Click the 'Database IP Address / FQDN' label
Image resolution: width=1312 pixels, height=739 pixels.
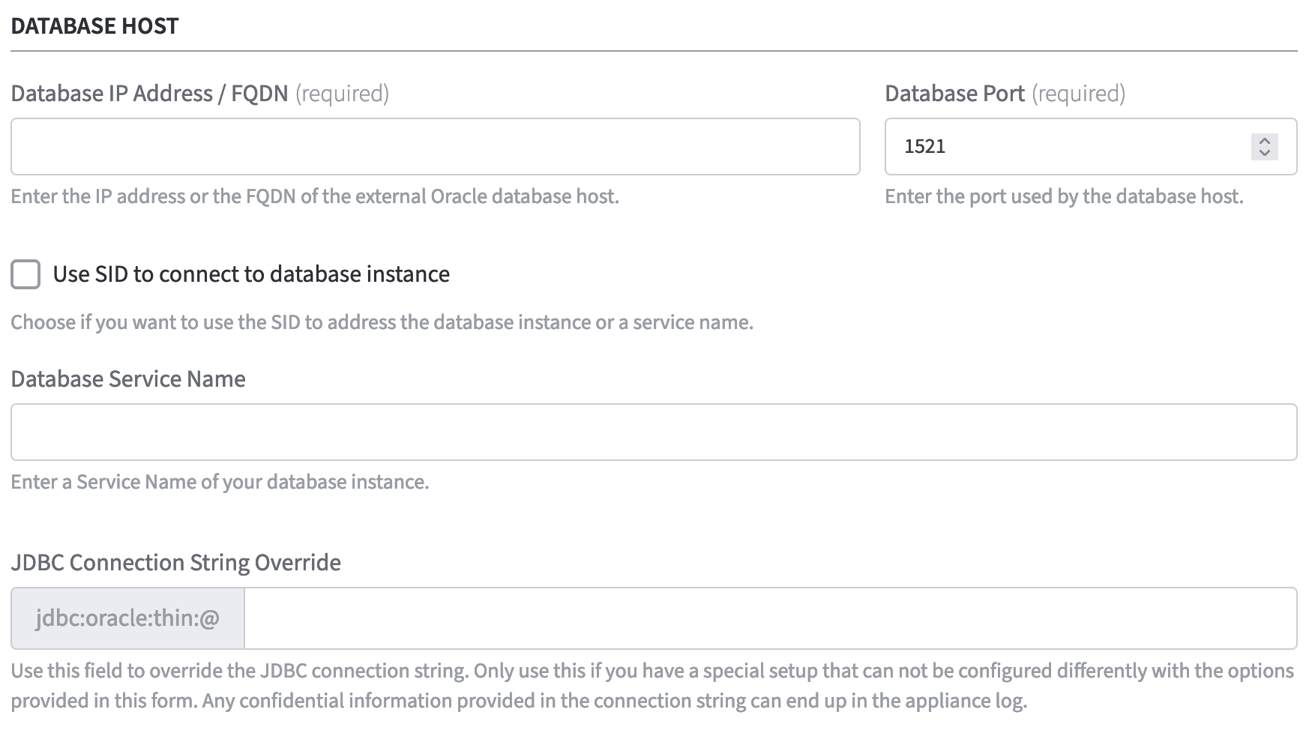click(149, 94)
